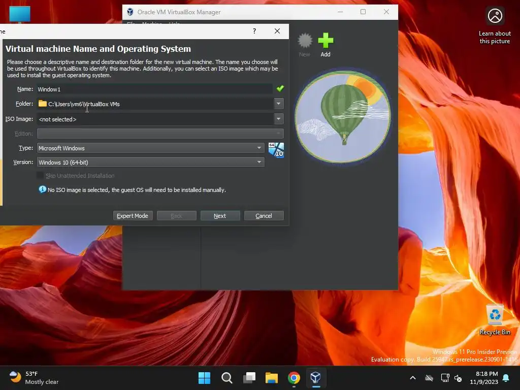520x390 pixels.
Task: Click the Add machine green plus icon
Action: (x=326, y=41)
